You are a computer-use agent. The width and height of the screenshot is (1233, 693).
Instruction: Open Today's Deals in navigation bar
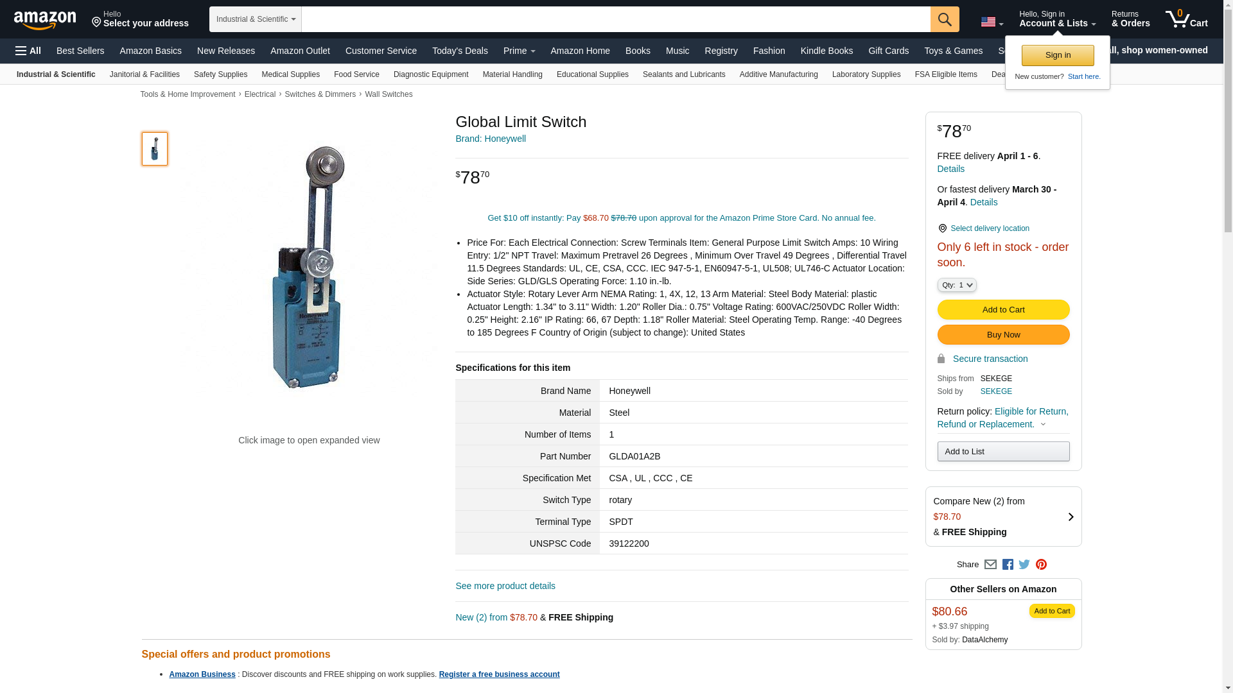pyautogui.click(x=460, y=51)
